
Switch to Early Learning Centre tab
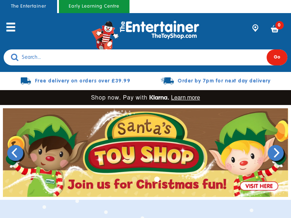click(x=94, y=6)
